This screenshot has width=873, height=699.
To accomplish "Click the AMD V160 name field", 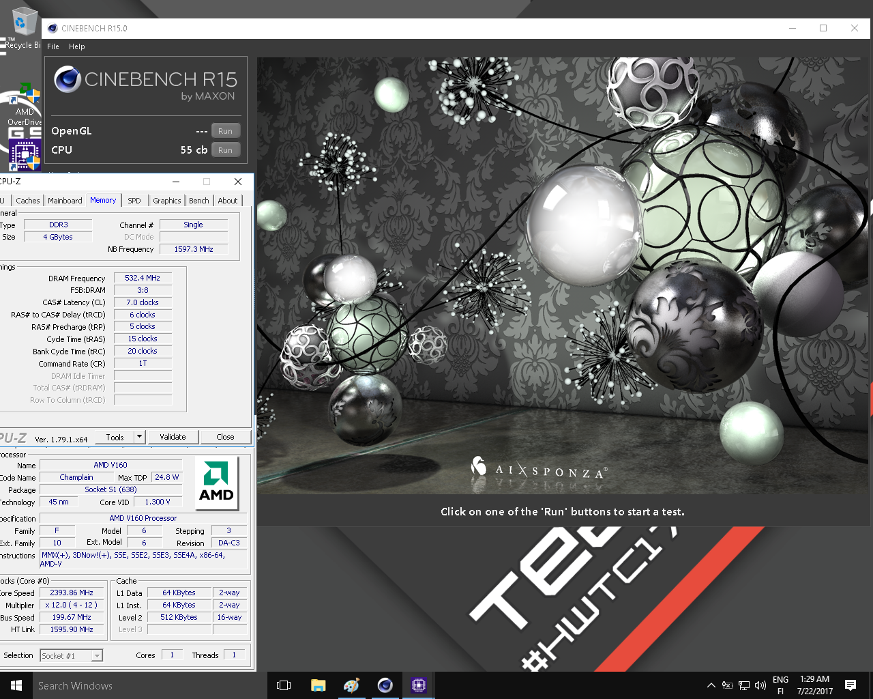I will (110, 465).
